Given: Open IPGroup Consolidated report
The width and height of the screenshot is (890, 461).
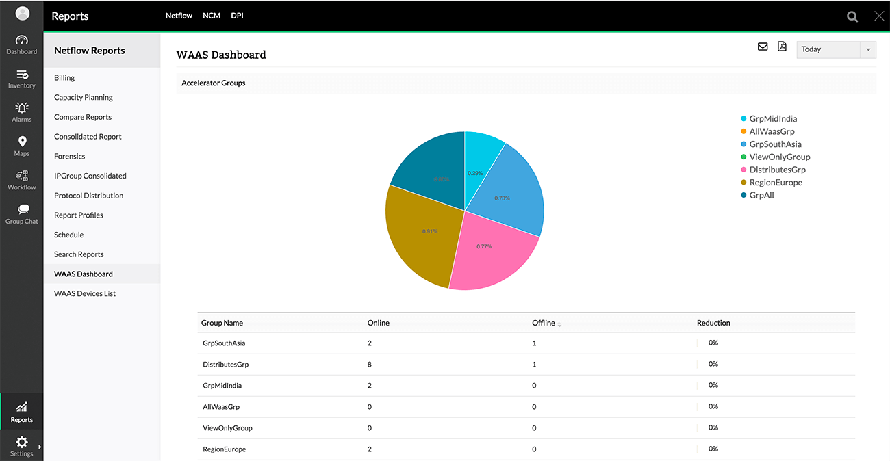Looking at the screenshot, I should [90, 176].
